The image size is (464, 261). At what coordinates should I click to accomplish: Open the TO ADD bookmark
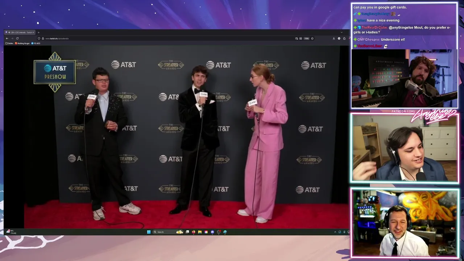[36, 43]
